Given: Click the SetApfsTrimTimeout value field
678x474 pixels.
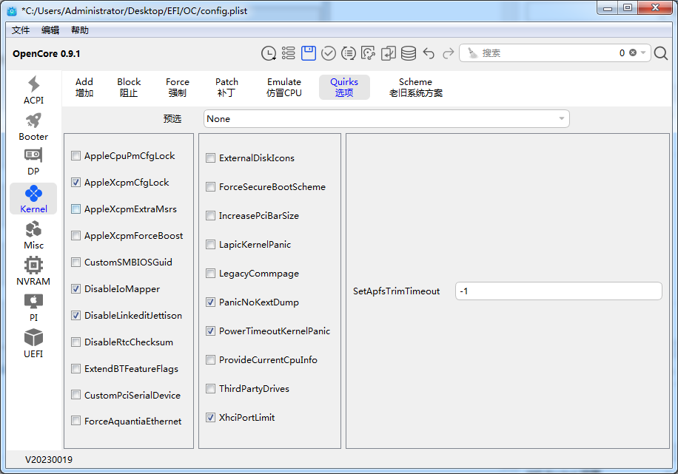Looking at the screenshot, I should (558, 291).
